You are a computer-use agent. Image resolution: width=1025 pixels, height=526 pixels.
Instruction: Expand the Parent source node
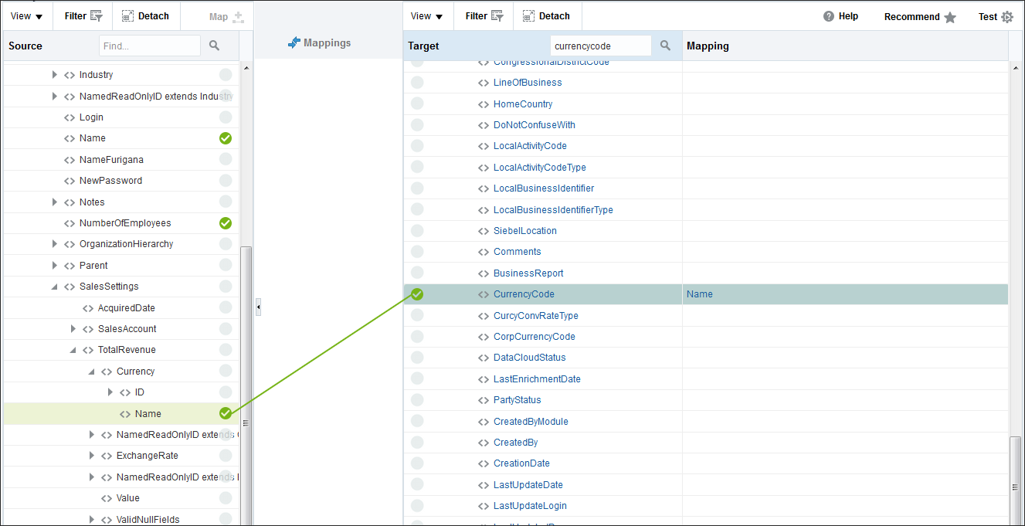pos(54,265)
